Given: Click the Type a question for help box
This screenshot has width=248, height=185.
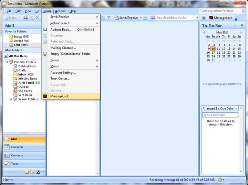Looking at the screenshot, I should [x=220, y=11].
